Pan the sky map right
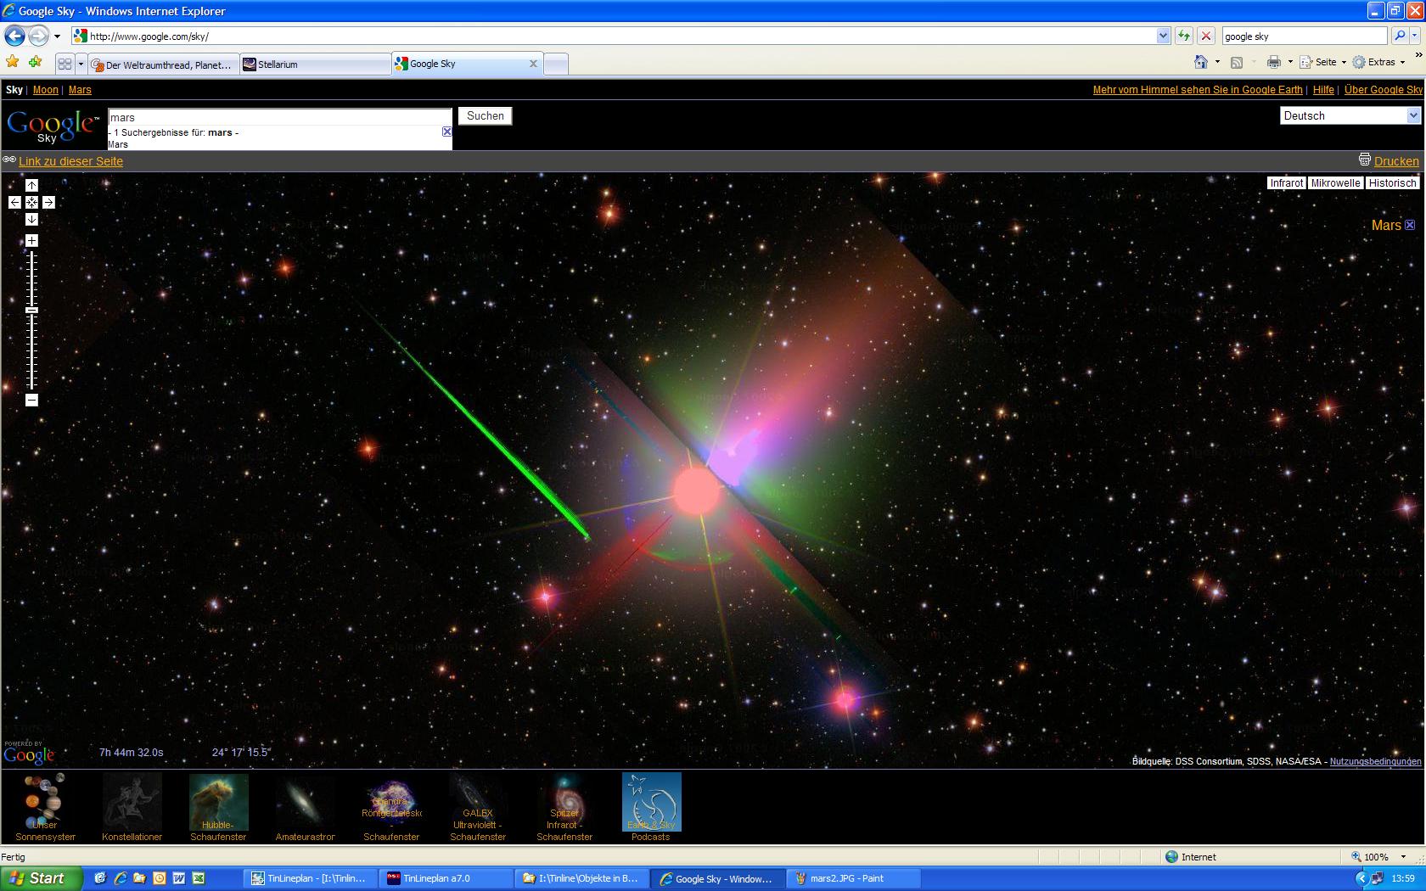 pyautogui.click(x=48, y=202)
